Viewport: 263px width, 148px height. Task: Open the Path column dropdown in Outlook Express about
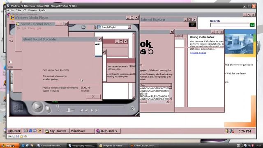170,85
